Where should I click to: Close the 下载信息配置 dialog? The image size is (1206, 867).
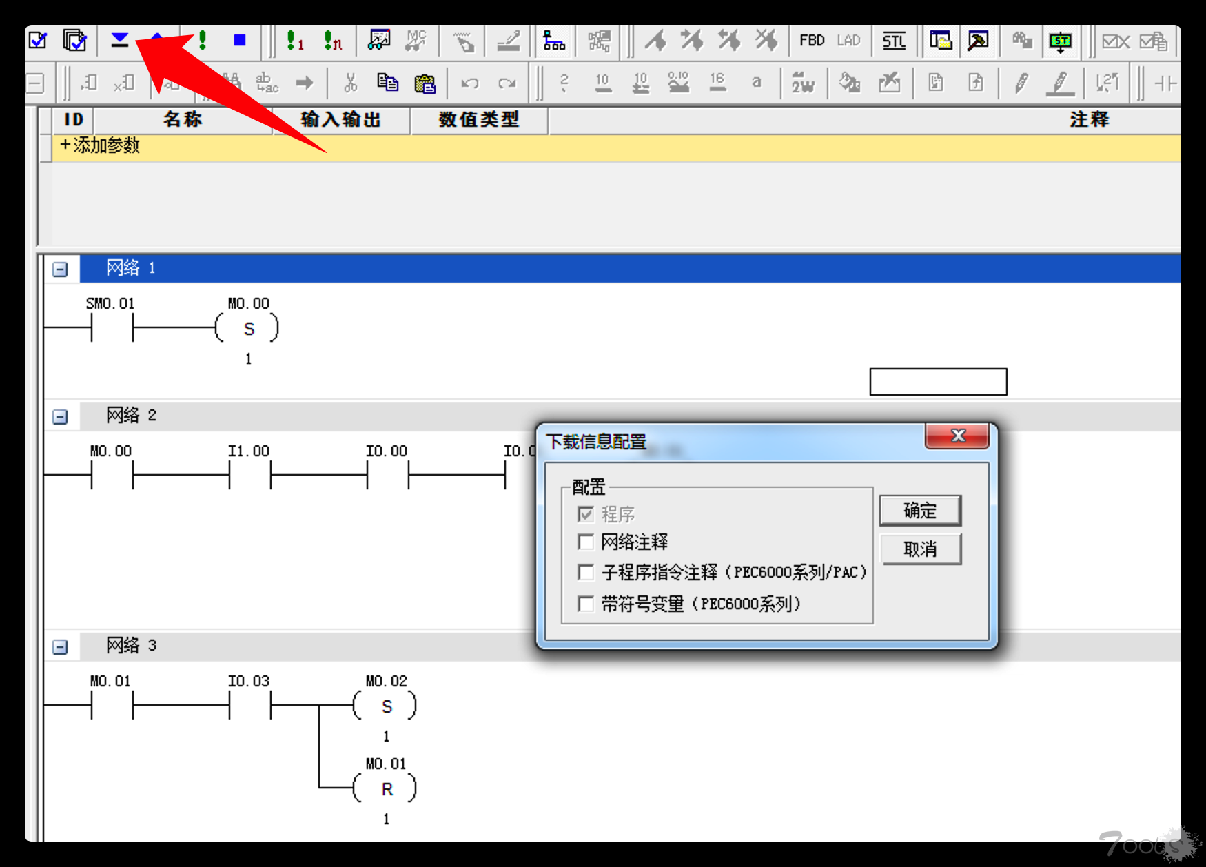click(957, 436)
